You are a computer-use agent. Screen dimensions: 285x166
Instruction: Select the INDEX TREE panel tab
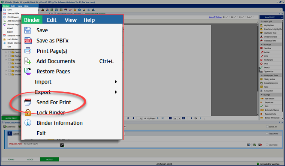coord(11,118)
